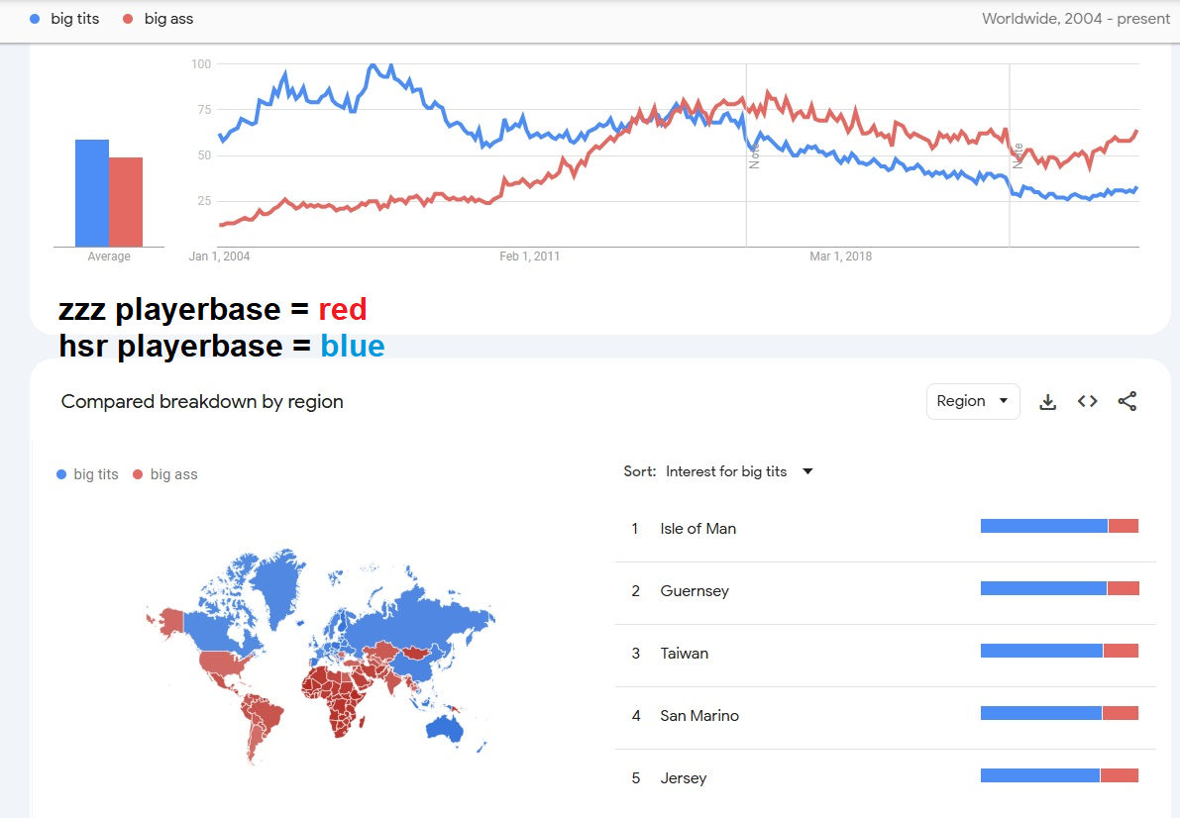
Task: Click the red Average bar
Action: [x=126, y=202]
